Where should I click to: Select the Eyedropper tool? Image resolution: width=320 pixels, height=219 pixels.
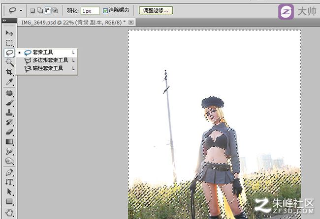(x=9, y=82)
